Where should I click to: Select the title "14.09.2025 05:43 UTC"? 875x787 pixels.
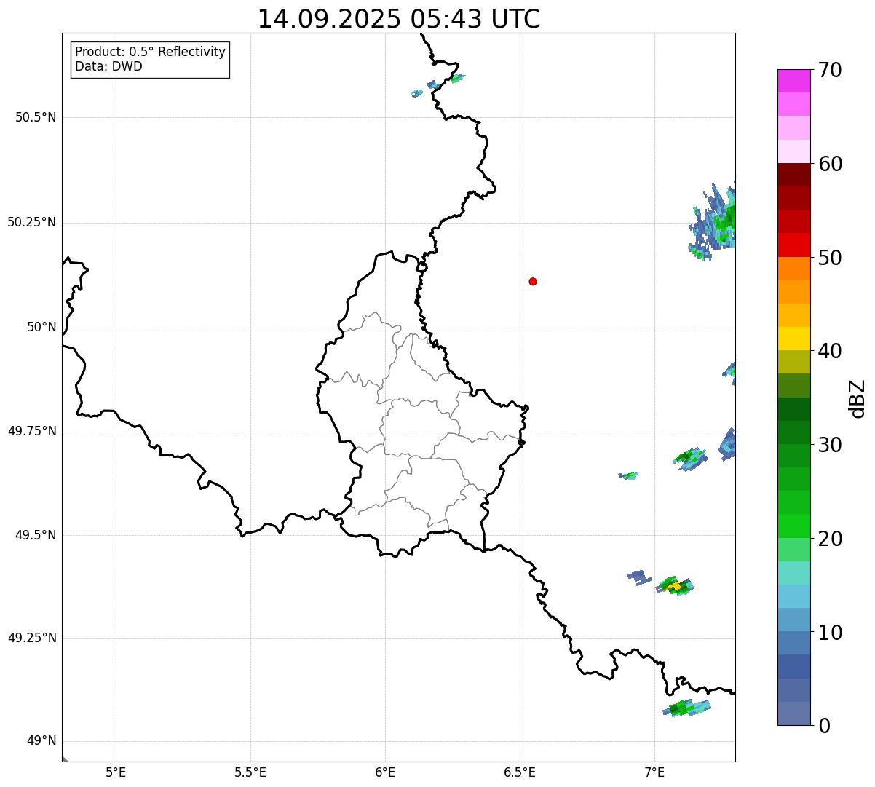pyautogui.click(x=399, y=19)
